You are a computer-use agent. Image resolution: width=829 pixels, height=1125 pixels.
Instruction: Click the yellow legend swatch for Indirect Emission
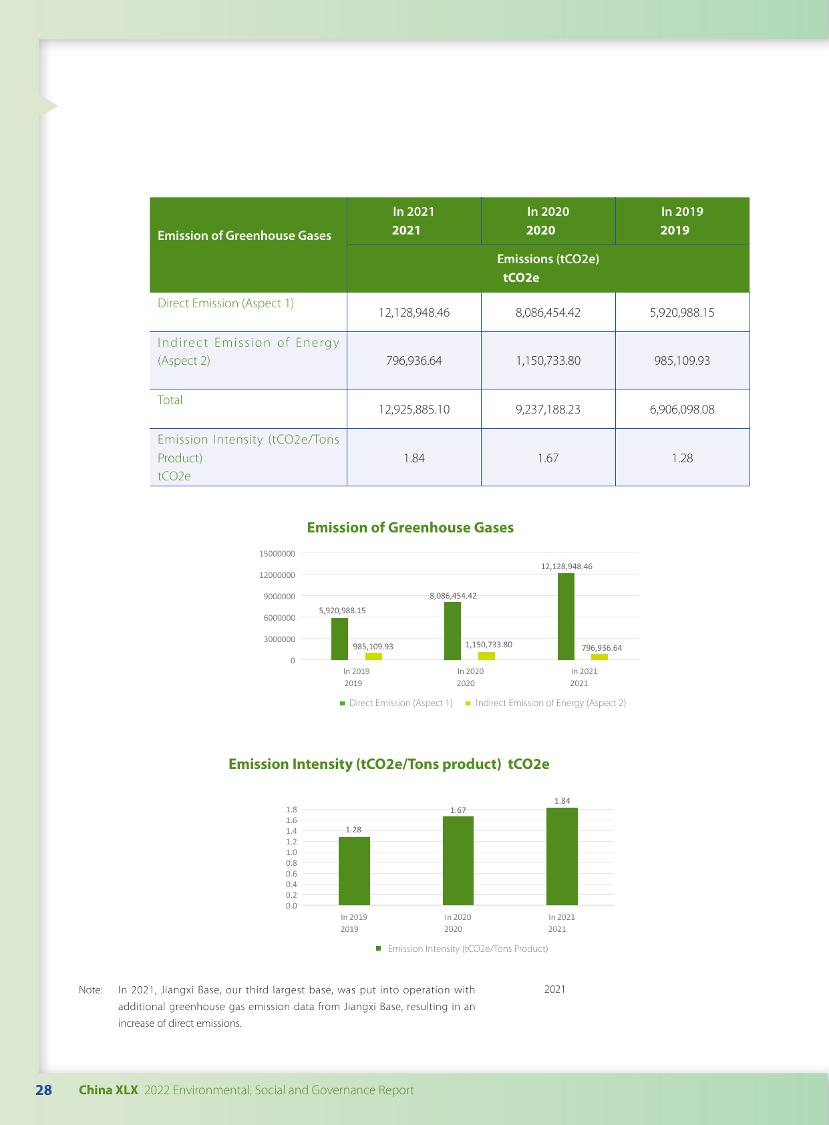[x=468, y=703]
